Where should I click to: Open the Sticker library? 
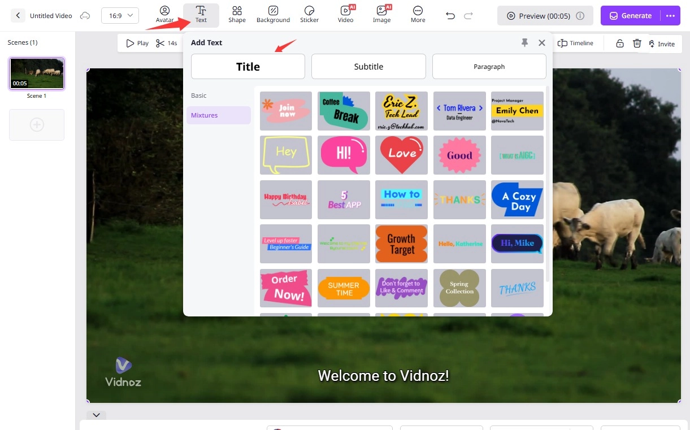(x=309, y=15)
